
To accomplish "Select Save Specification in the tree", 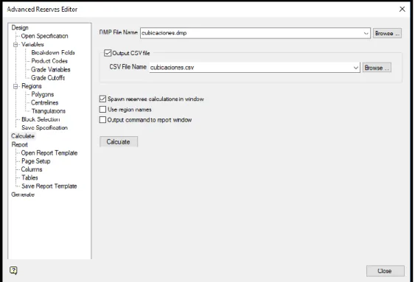I will 44,127.
